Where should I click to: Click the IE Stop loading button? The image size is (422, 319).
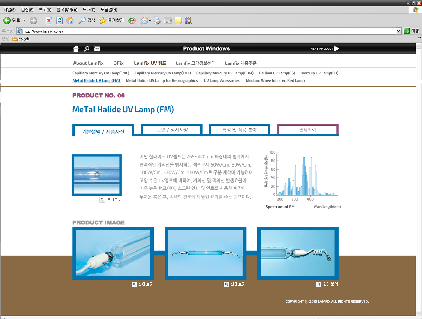49,20
